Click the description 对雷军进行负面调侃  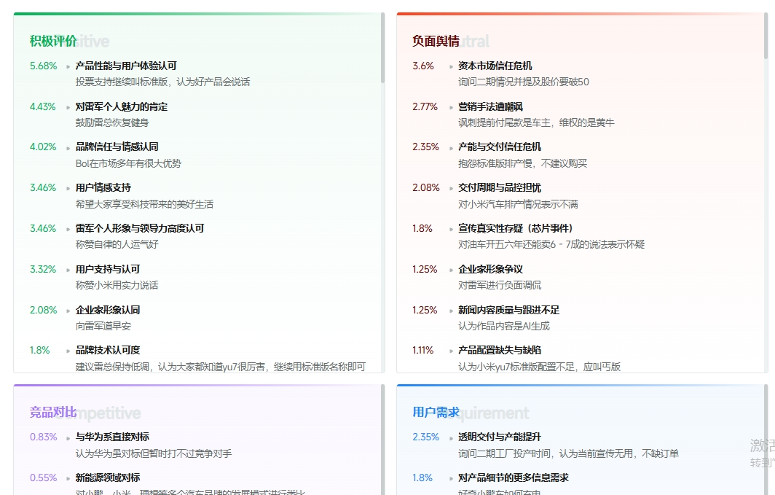[x=500, y=285]
